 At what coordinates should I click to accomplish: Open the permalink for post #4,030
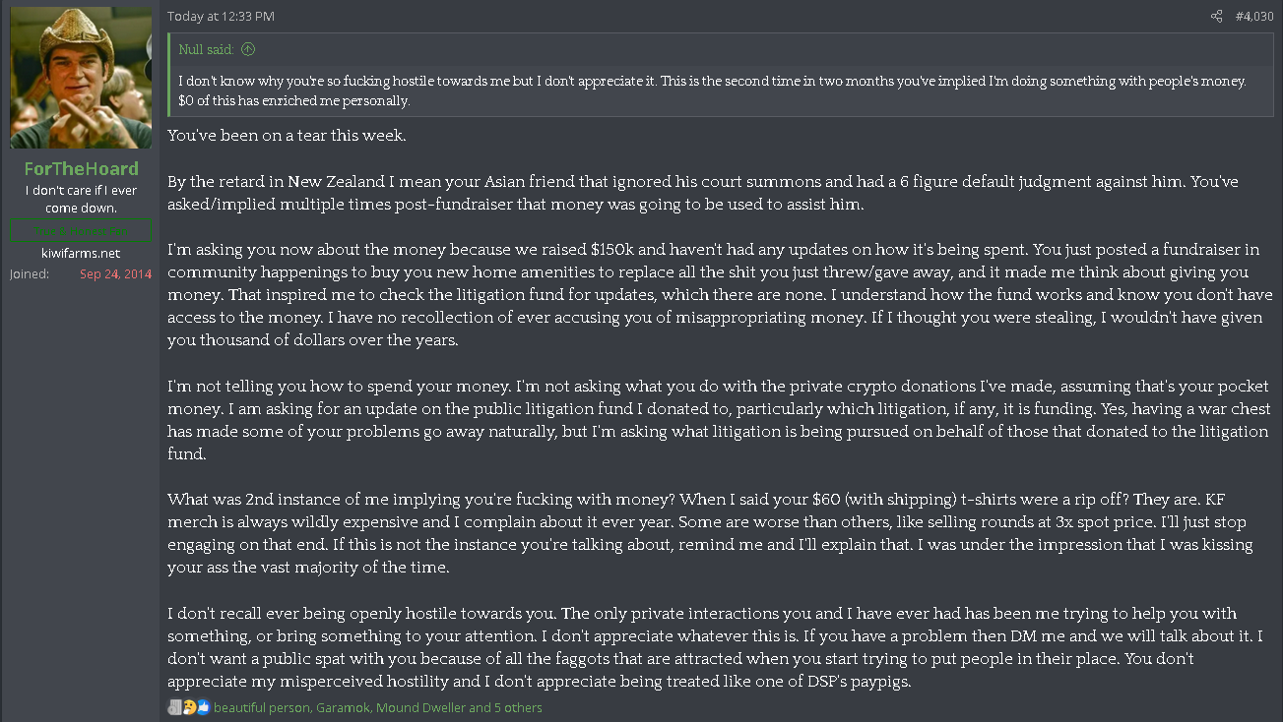(x=1254, y=16)
